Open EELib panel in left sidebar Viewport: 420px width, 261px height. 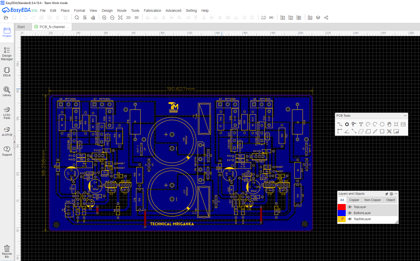7,72
